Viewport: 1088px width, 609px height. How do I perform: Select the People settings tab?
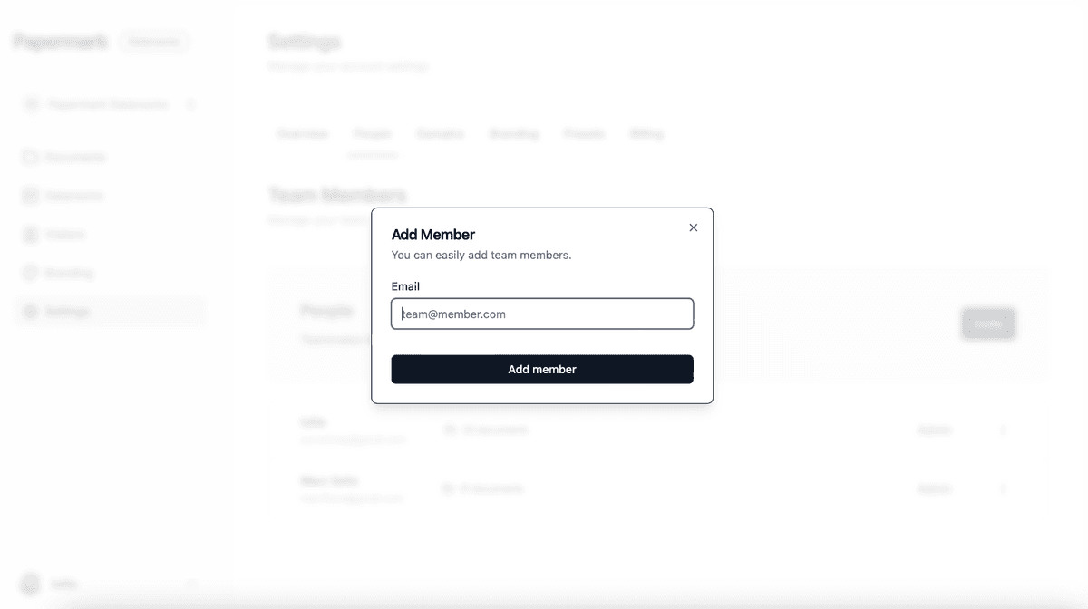(373, 134)
